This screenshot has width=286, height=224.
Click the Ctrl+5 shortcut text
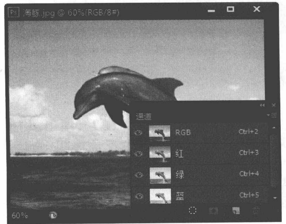coord(249,195)
